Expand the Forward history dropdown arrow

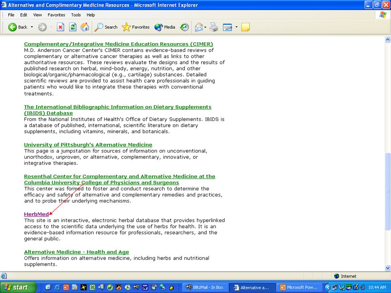pyautogui.click(x=51, y=27)
